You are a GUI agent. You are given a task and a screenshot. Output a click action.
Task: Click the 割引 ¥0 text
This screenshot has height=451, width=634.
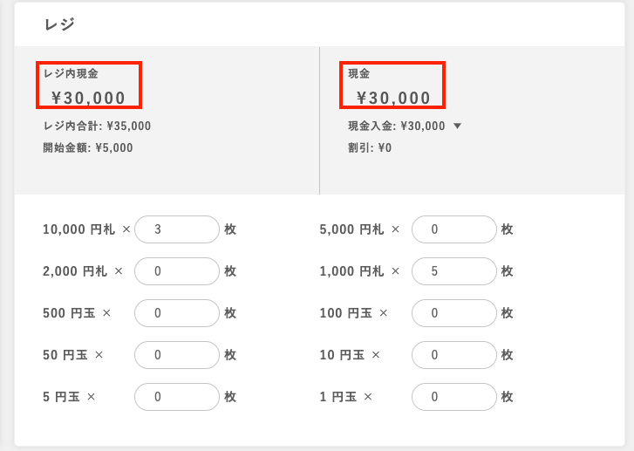click(370, 148)
